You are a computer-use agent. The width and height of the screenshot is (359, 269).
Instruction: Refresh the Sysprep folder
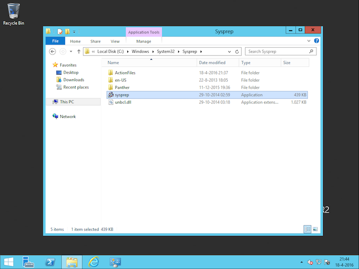[x=237, y=52]
